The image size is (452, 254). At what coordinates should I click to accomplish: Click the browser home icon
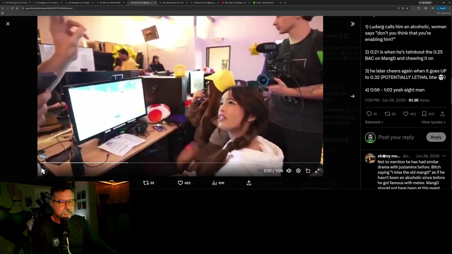[17, 8]
